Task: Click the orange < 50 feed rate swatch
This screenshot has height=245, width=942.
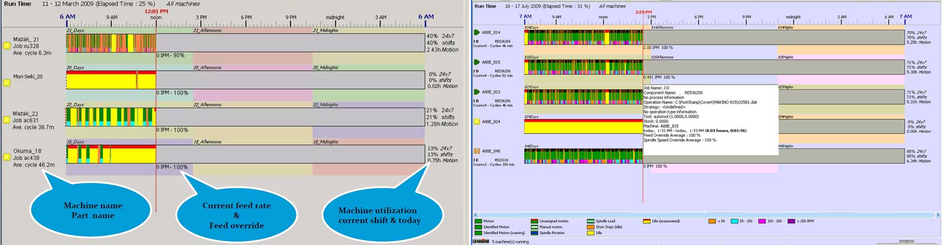Action: [712, 221]
